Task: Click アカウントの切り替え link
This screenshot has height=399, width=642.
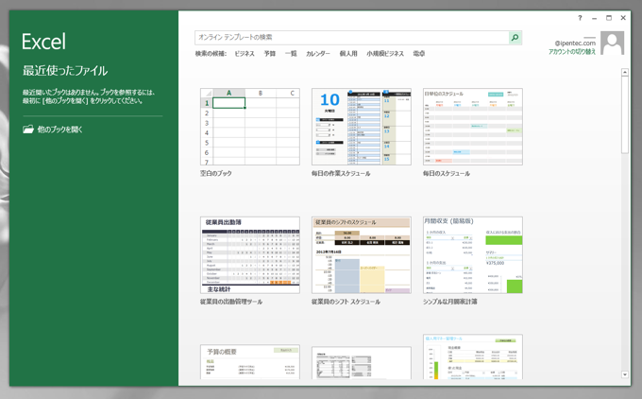Action: coord(572,51)
